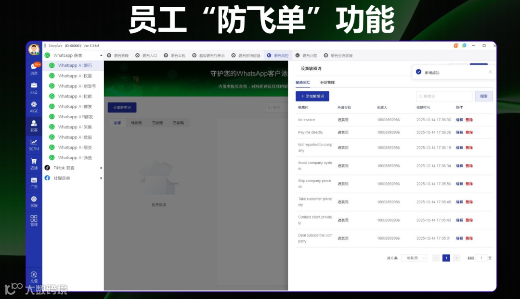The height and width of the screenshot is (299, 520).
Task: Switch to the 磐石云机 tab
Action: coord(175,56)
